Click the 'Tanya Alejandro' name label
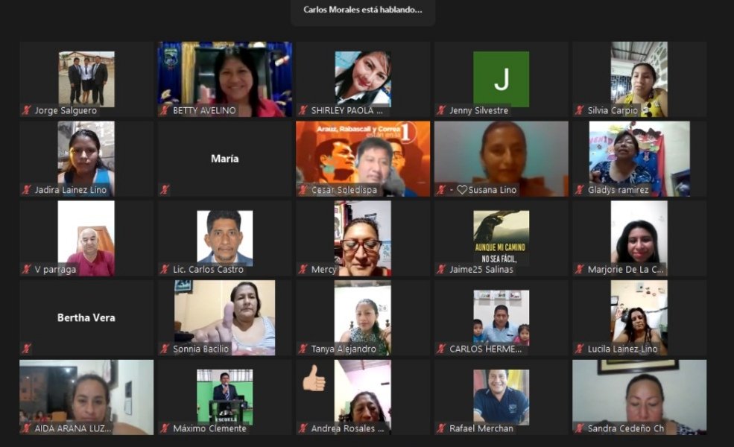 [343, 349]
